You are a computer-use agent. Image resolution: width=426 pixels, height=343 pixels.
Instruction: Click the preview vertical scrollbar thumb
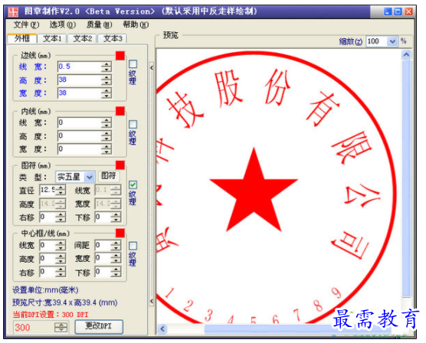tap(406, 178)
